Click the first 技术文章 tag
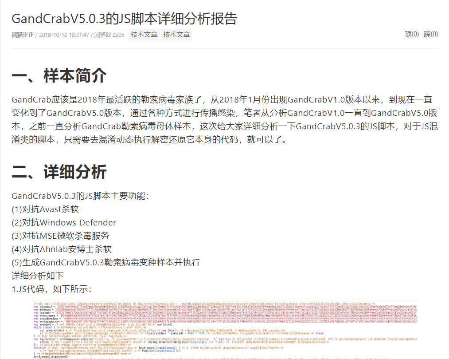 coord(144,35)
